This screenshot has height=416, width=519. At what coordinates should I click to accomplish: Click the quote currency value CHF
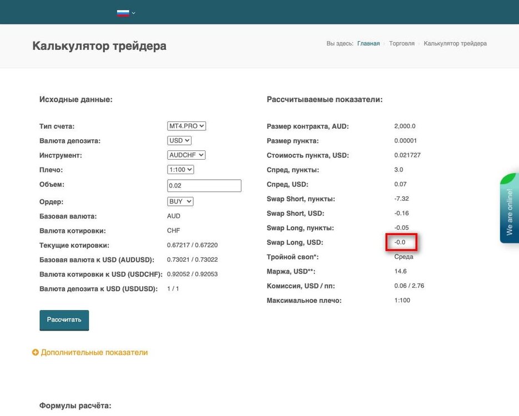173,231
